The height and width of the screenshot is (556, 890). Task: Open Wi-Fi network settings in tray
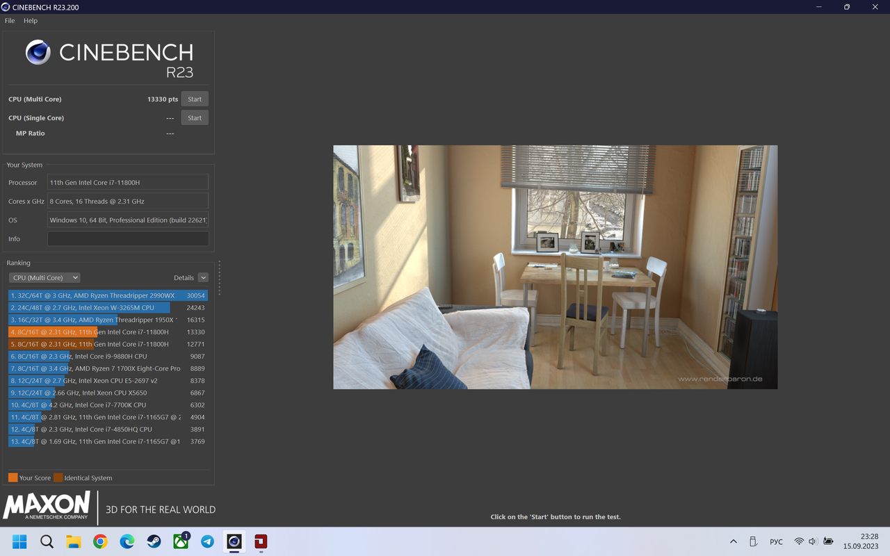pyautogui.click(x=799, y=541)
